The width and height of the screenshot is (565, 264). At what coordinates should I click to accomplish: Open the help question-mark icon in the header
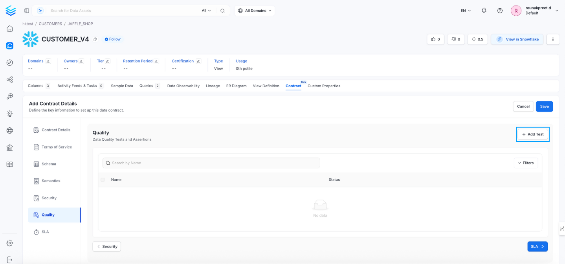[x=500, y=10]
